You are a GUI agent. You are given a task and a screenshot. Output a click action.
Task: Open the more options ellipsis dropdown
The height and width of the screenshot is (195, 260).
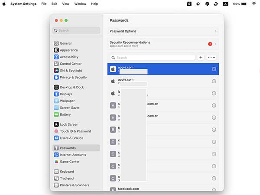coord(211,58)
